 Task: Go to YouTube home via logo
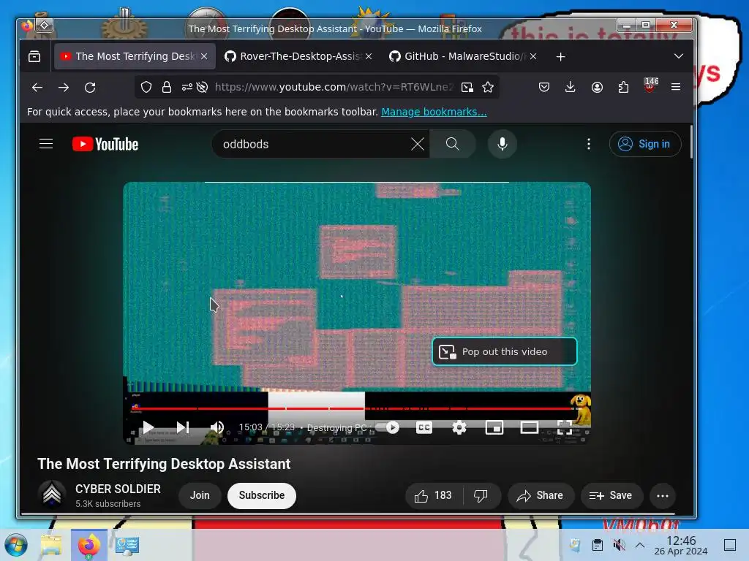[x=105, y=144]
